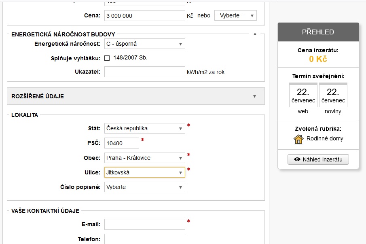This screenshot has height=244, width=366.
Task: Open the Stát dropdown showing Česká republika
Action: (145, 128)
